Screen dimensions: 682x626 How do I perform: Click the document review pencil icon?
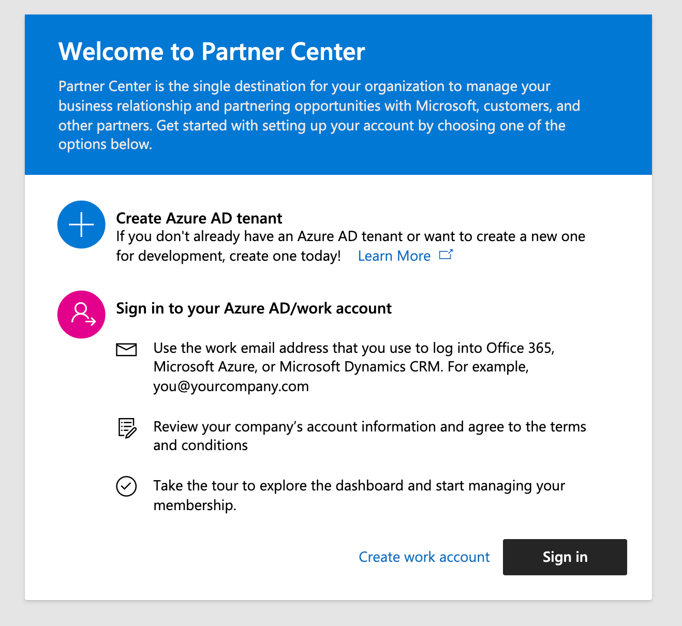pyautogui.click(x=127, y=428)
